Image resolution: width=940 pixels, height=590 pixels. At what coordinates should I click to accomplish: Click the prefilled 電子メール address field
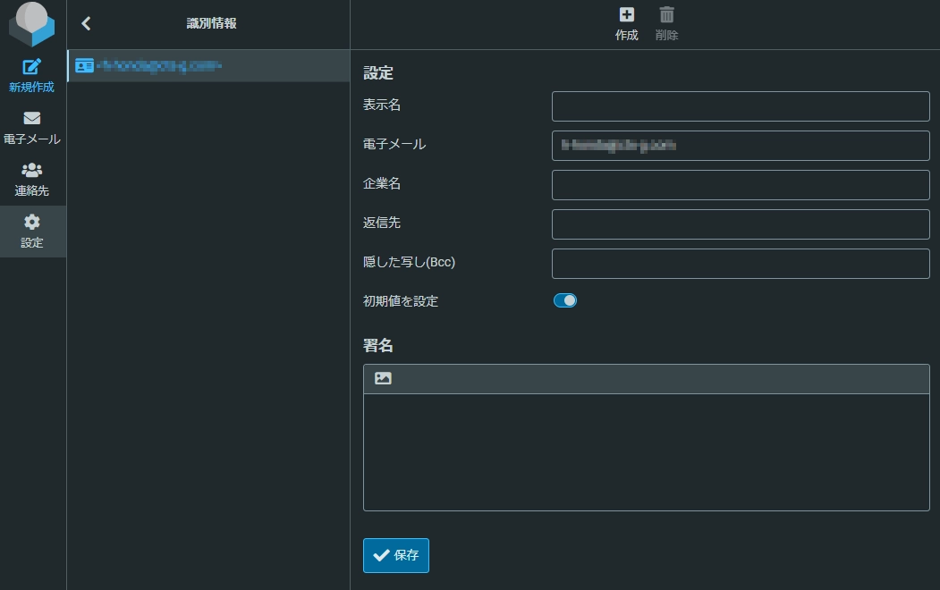click(x=741, y=145)
